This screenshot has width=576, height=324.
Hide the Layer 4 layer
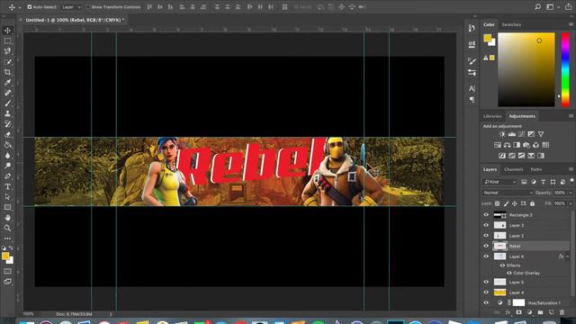pyautogui.click(x=486, y=292)
